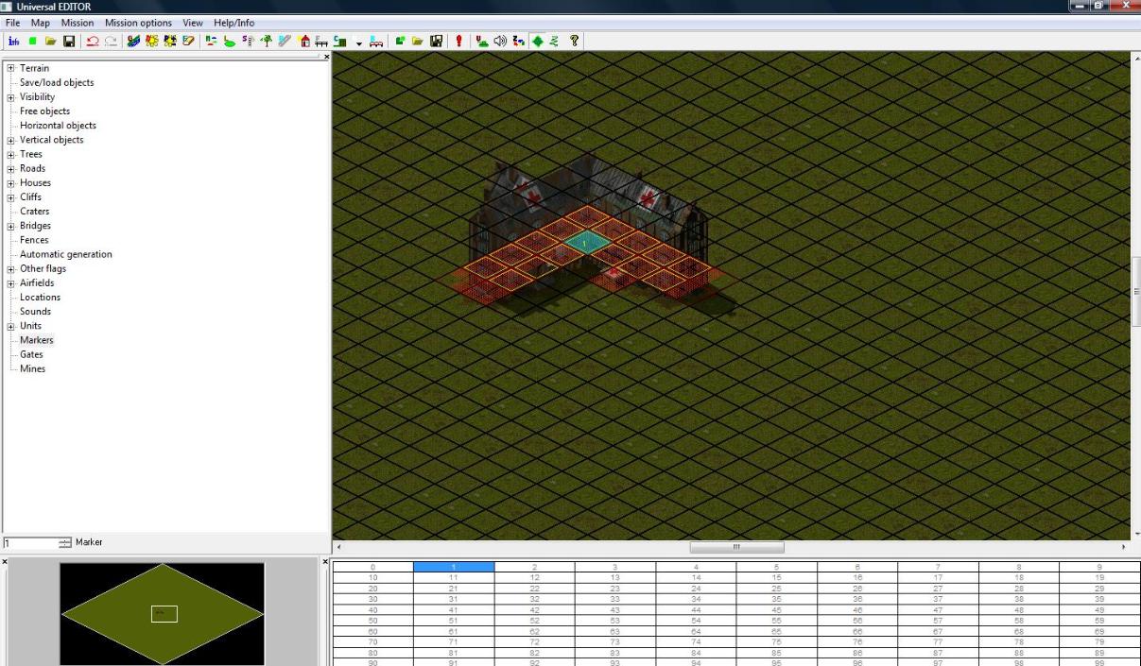Expand the Bridges tree node
Screen dimensions: 1141x666
(11, 226)
